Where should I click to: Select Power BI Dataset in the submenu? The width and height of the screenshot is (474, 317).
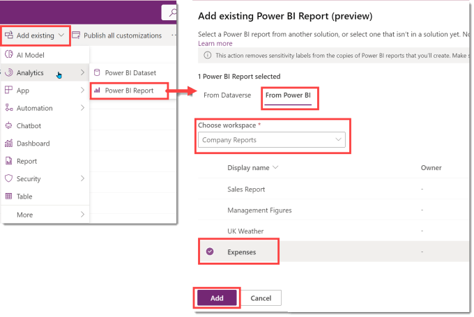132,73
